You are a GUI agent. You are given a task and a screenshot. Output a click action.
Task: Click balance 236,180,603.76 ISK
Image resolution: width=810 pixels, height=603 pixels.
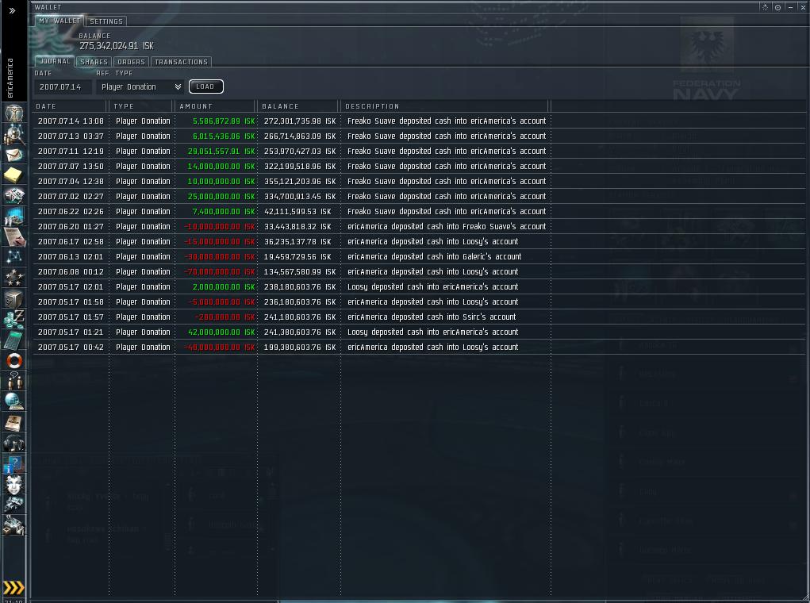coord(300,301)
